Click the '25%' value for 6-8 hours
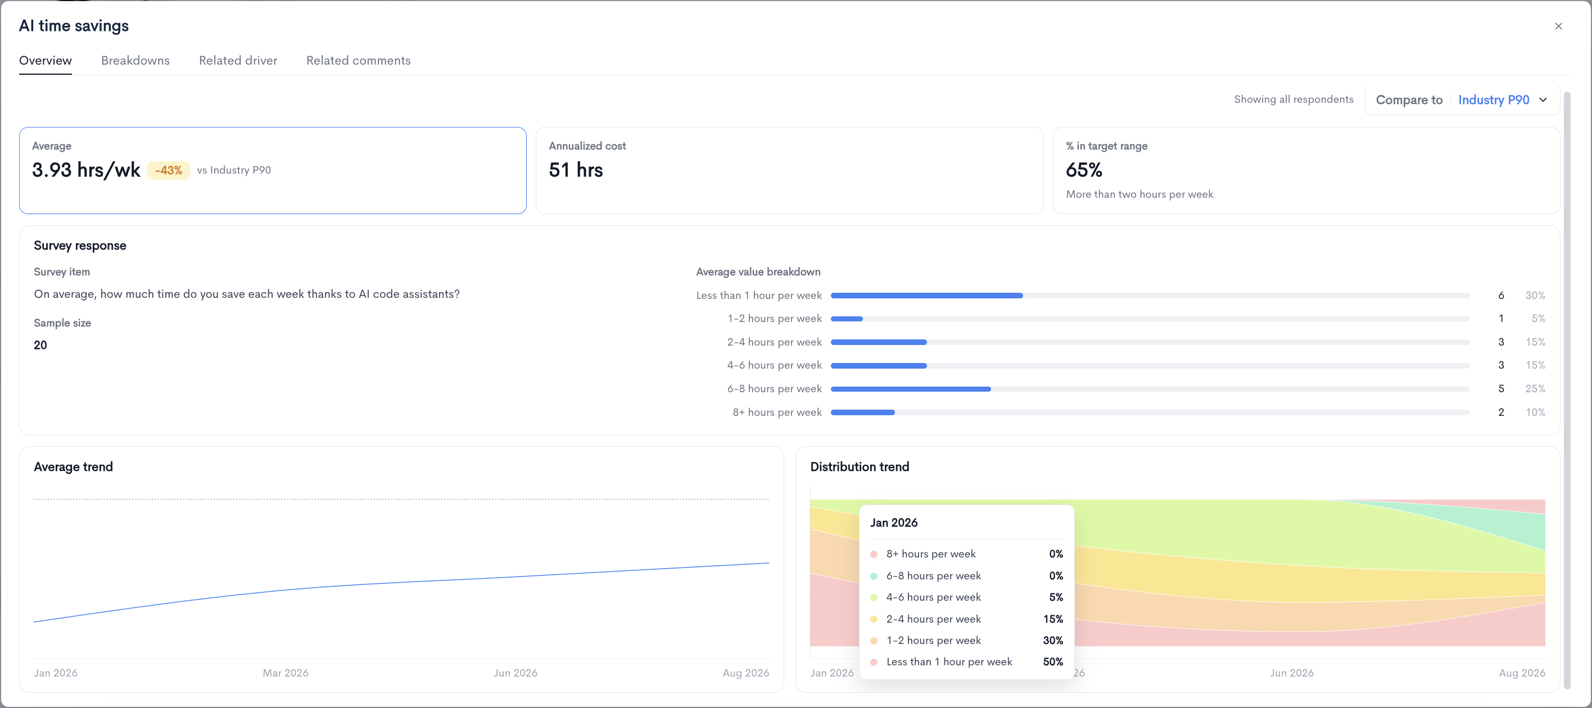Image resolution: width=1592 pixels, height=708 pixels. 1535,389
